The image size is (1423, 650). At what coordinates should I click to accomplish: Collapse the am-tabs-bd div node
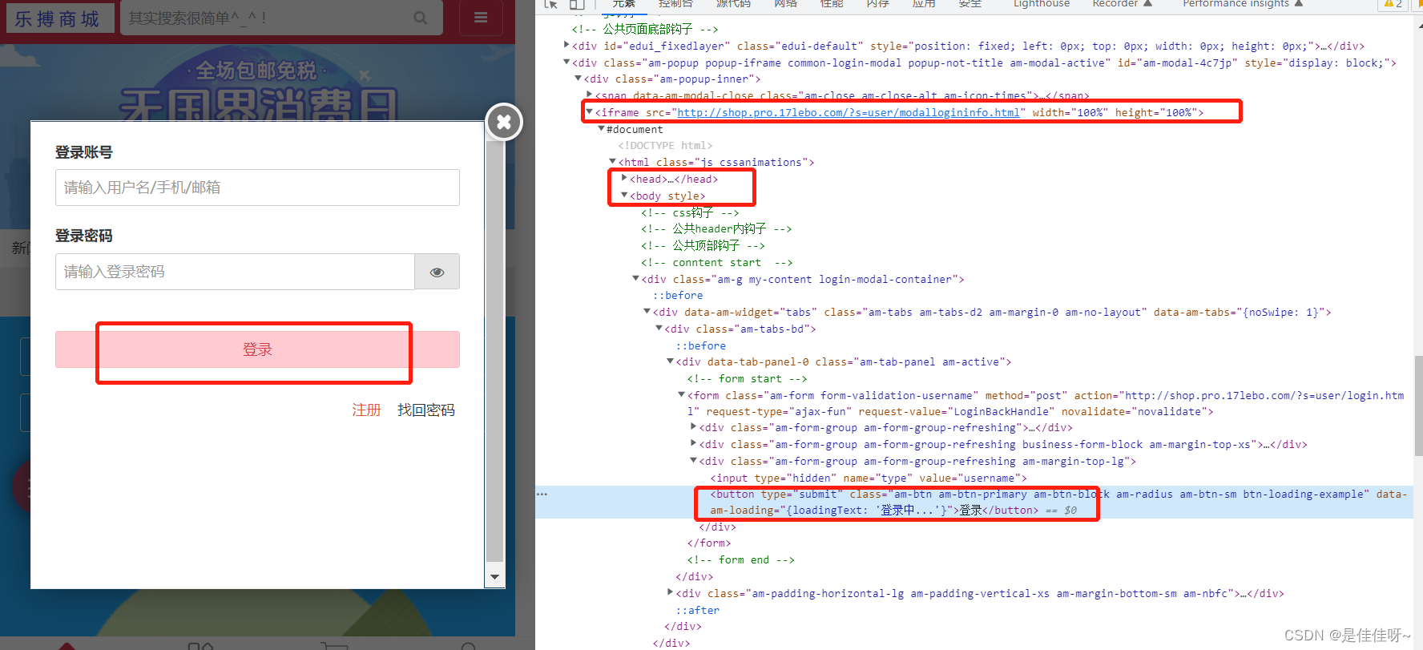coord(659,329)
